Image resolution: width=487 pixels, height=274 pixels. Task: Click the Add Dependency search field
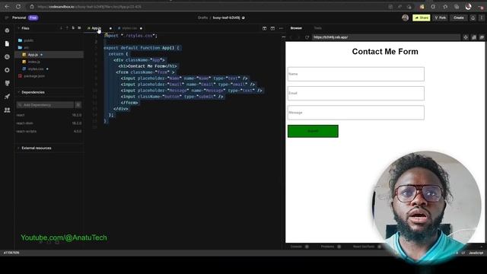coord(46,105)
